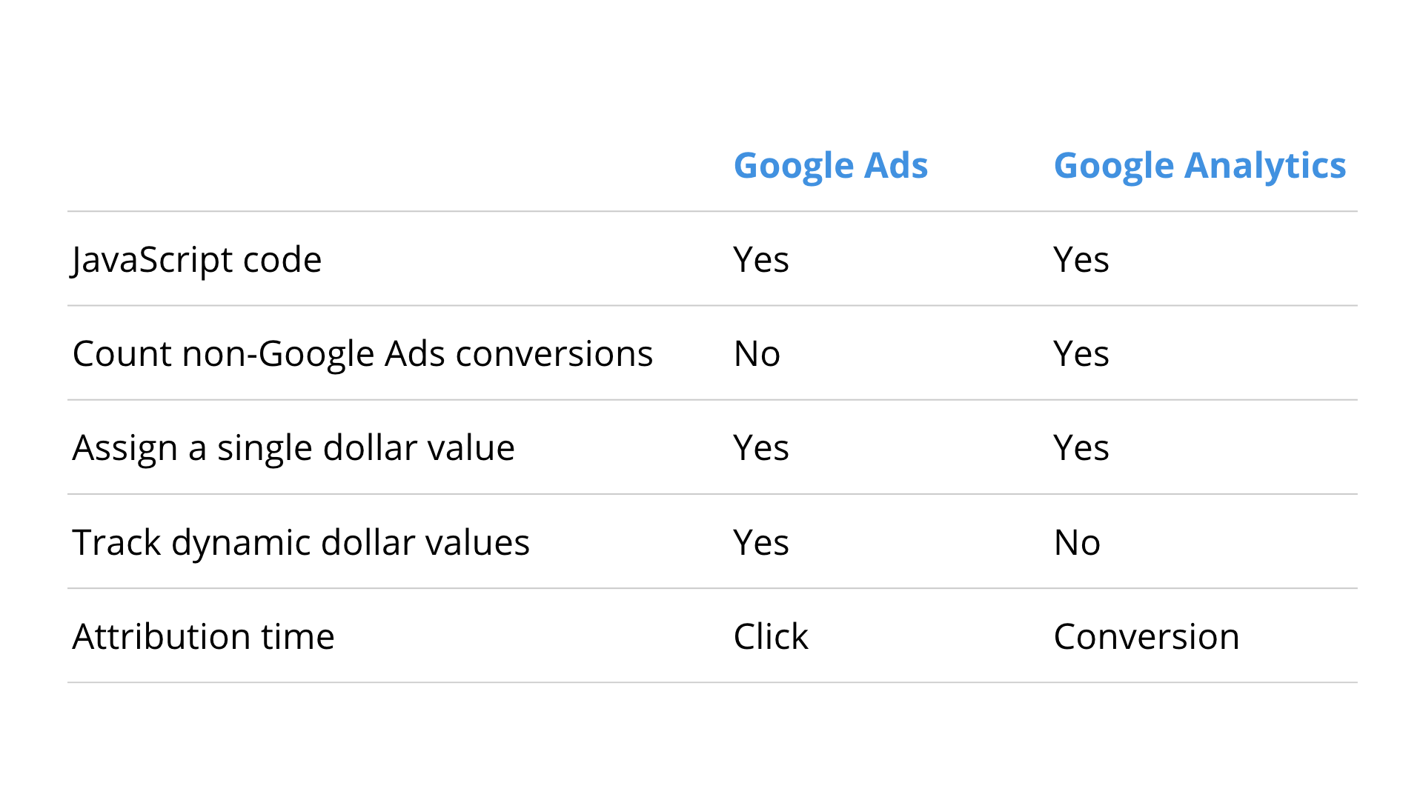Select the Attribution time row label
1423x800 pixels.
(x=203, y=637)
